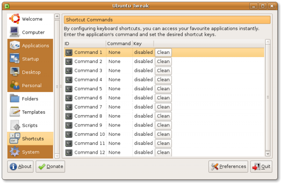
Task: Select the Personal users icon
Action: [x=14, y=85]
